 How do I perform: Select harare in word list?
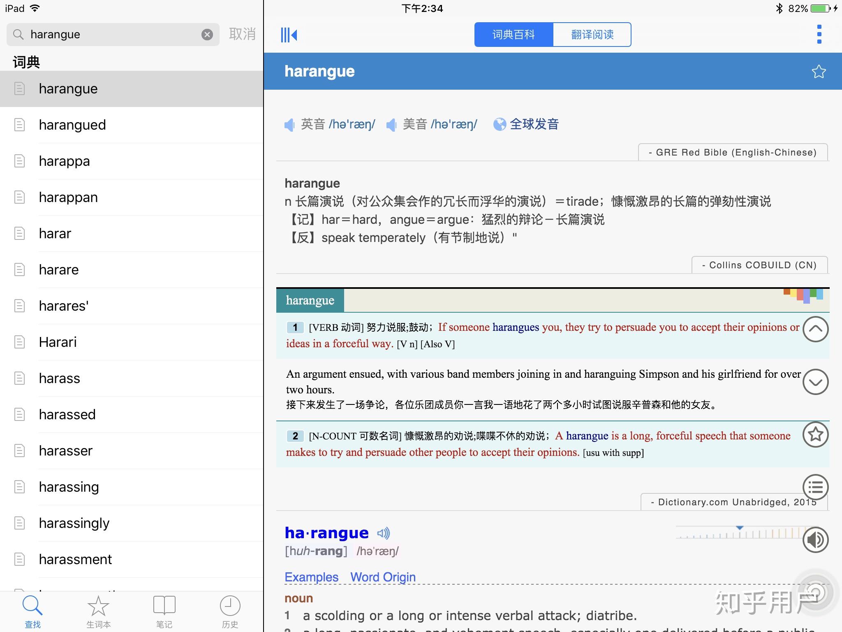point(132,270)
